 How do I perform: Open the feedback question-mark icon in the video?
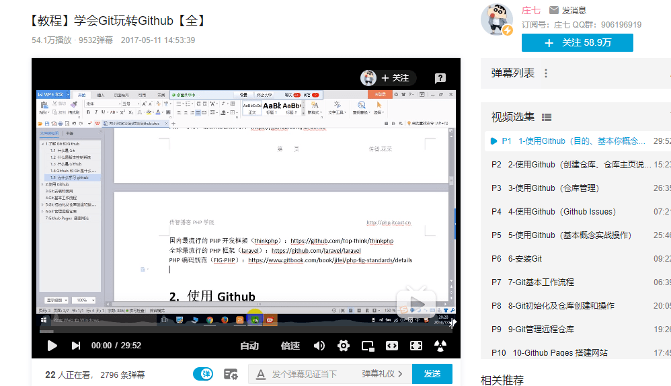click(440, 78)
